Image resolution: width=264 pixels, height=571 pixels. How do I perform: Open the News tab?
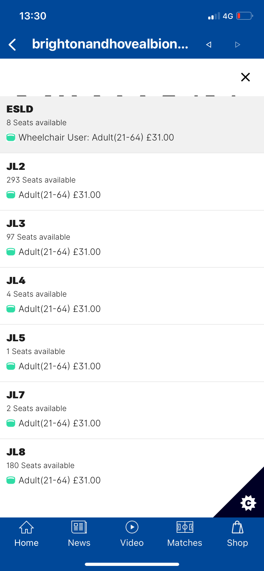coord(79,534)
